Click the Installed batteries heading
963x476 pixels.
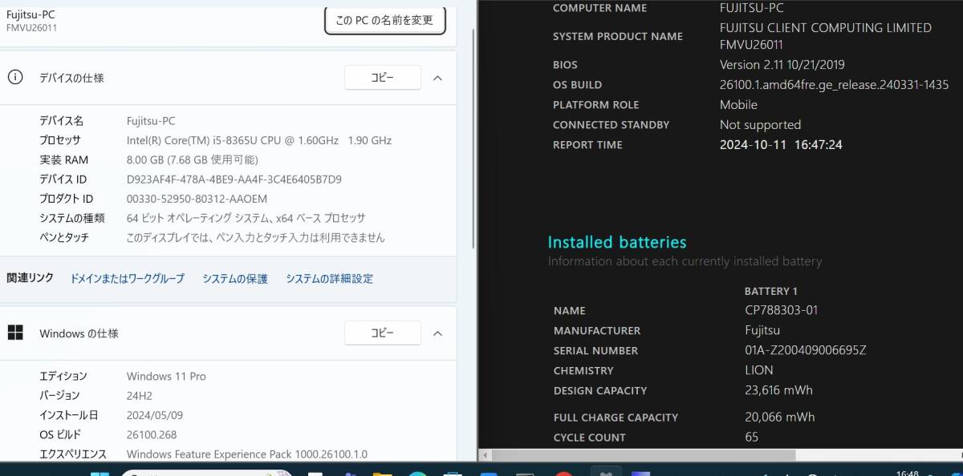617,242
